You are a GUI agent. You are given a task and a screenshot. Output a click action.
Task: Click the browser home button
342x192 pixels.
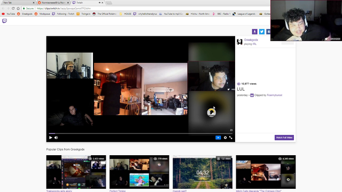tap(18, 9)
